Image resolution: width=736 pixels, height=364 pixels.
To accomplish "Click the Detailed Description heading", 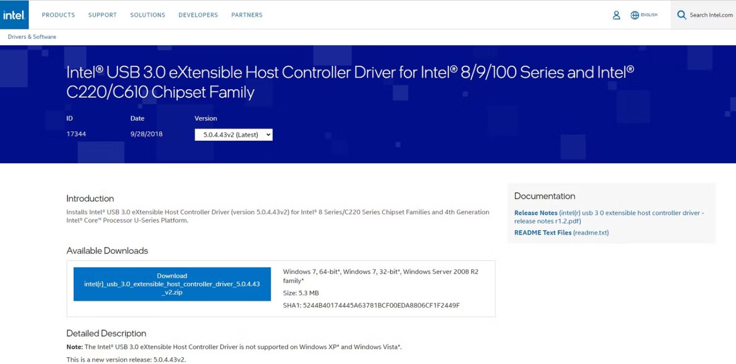I will click(x=106, y=333).
